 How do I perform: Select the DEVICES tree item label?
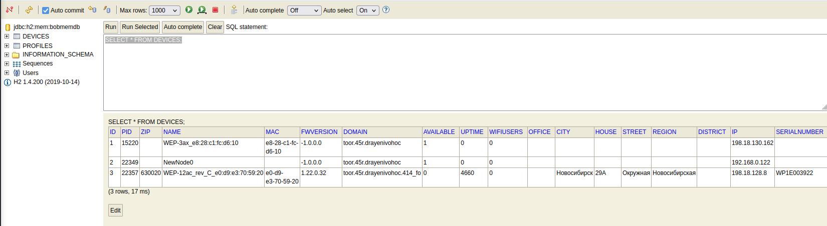36,36
